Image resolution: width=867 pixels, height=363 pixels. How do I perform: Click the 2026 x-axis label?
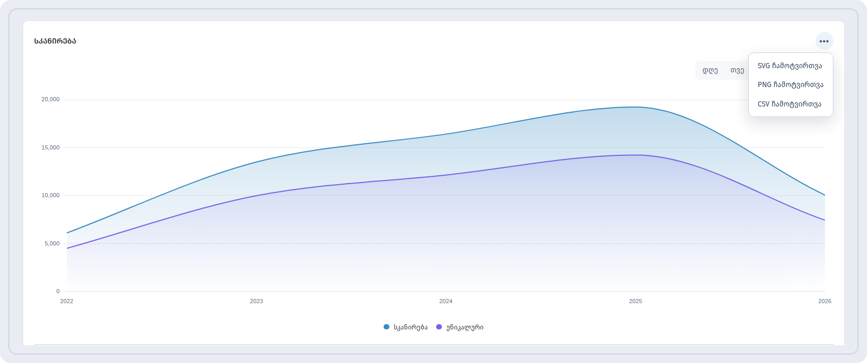(x=825, y=301)
